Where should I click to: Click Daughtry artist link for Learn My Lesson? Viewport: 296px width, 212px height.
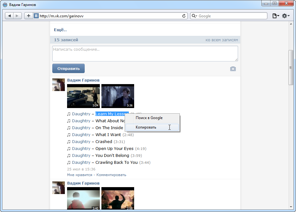(81, 114)
